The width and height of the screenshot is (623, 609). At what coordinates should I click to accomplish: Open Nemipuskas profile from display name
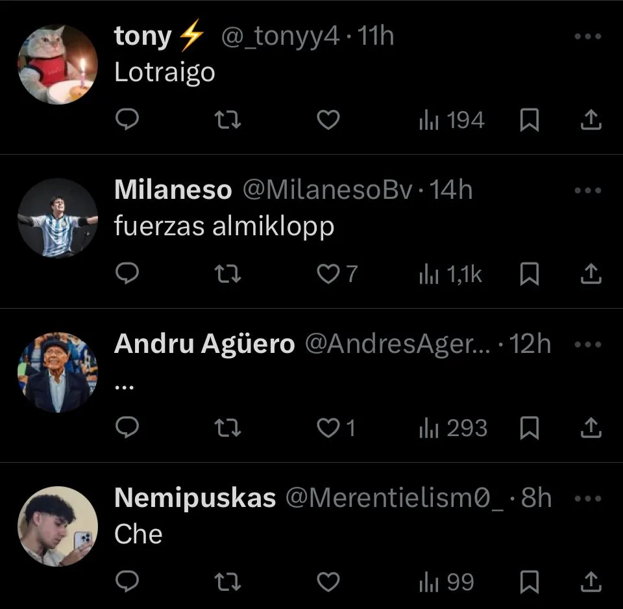coord(195,499)
